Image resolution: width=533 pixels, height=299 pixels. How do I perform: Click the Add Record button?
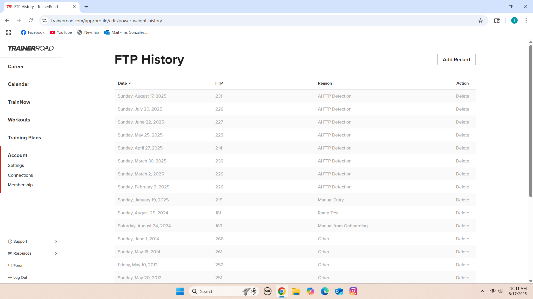tap(456, 59)
